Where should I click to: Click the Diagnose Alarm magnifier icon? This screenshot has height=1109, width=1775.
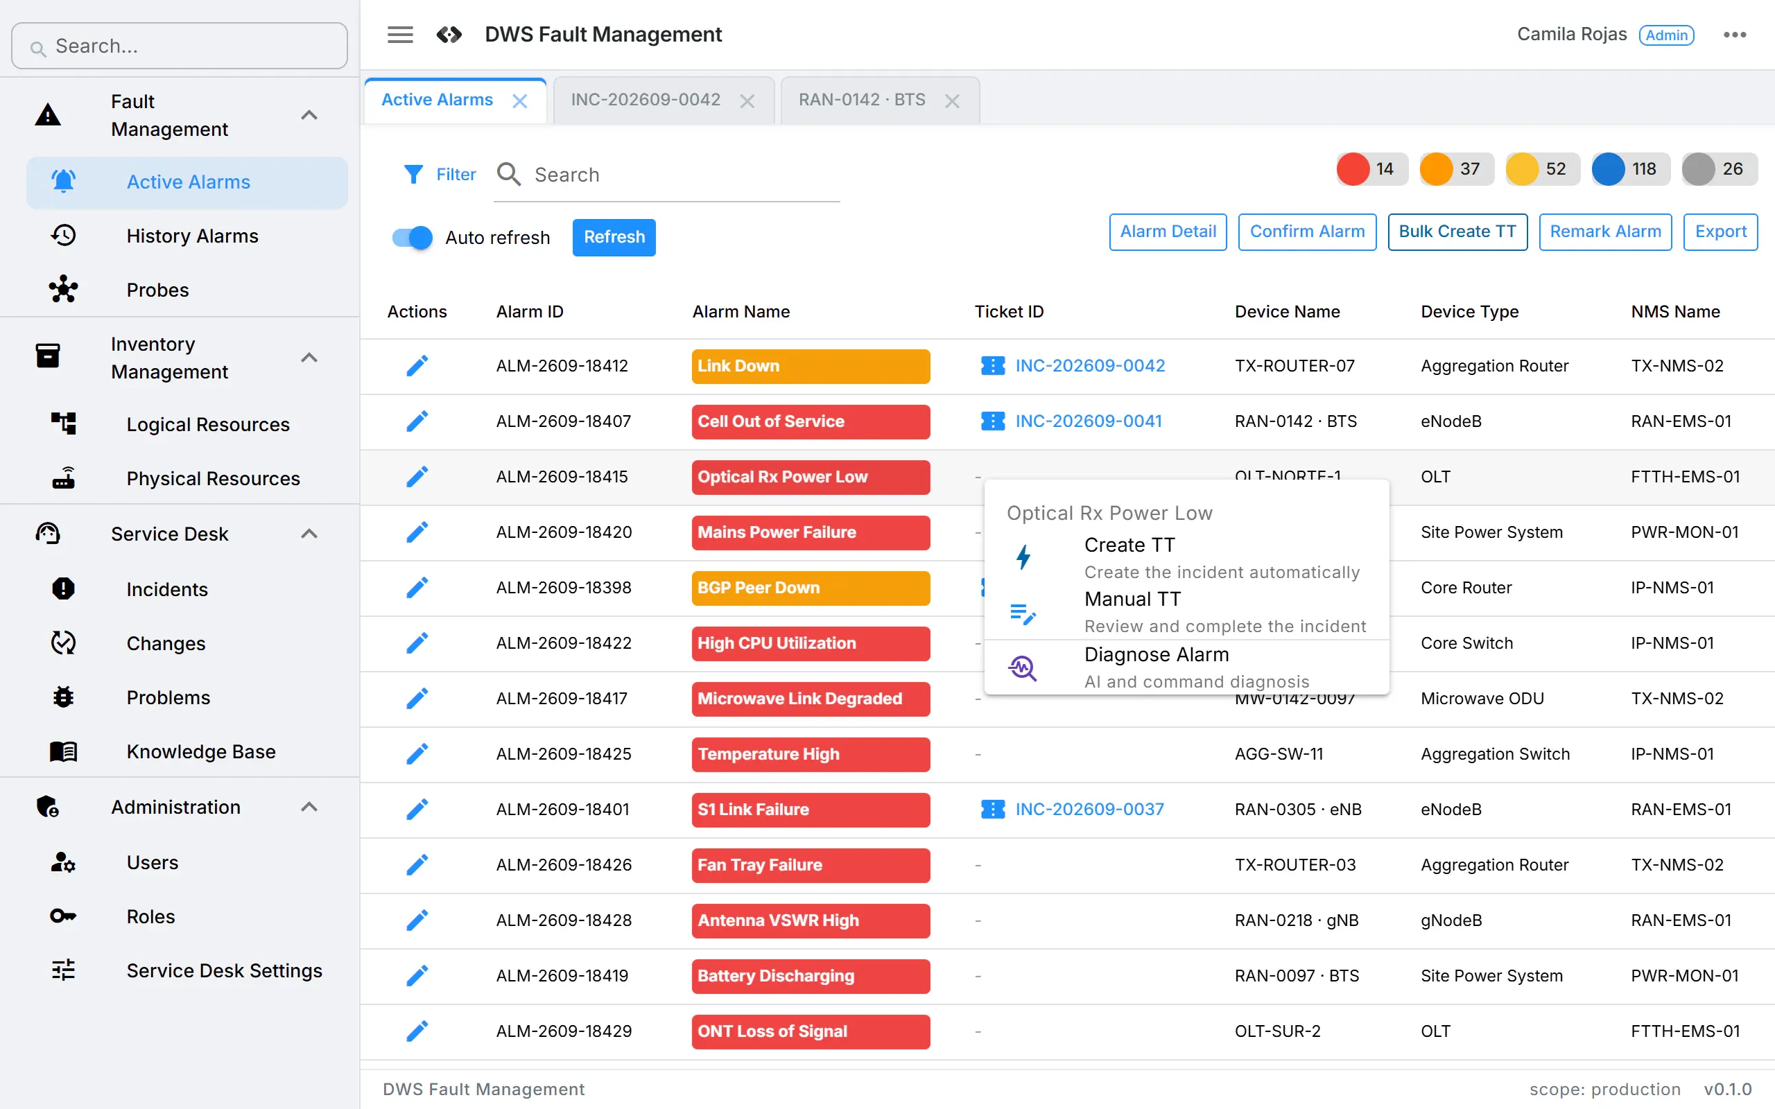click(1023, 668)
